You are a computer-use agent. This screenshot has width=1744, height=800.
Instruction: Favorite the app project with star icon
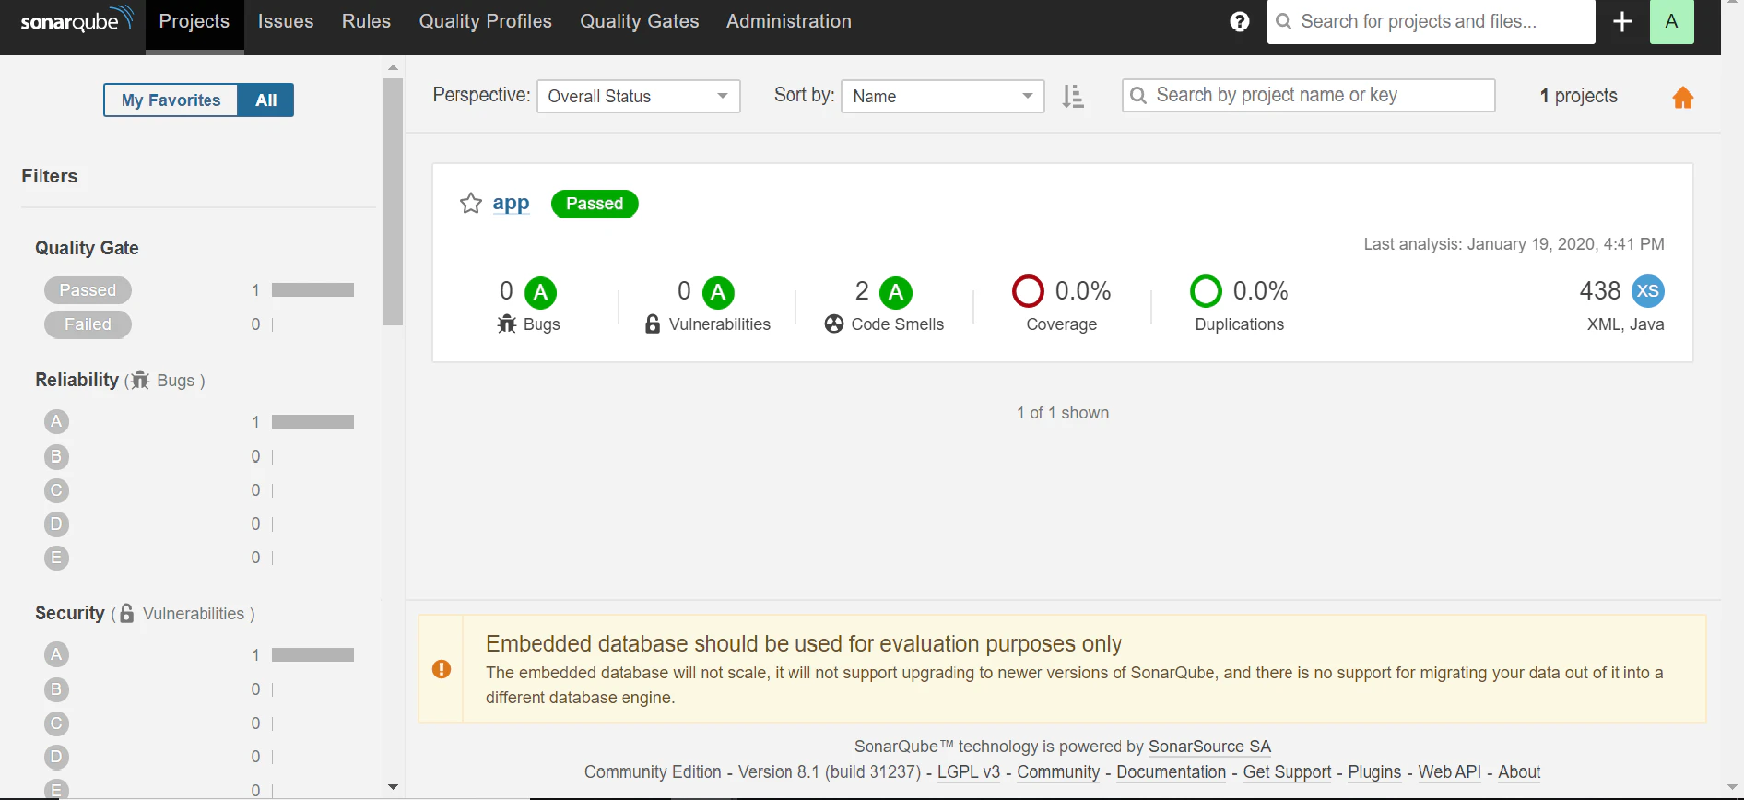coord(471,204)
